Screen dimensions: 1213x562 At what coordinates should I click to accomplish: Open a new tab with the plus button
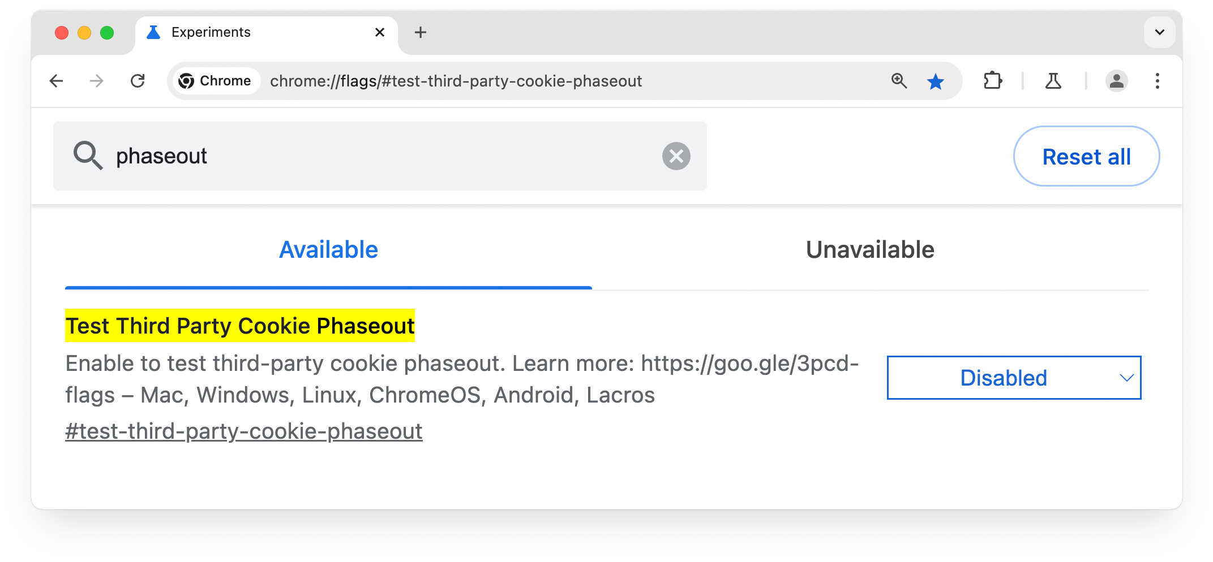(420, 32)
